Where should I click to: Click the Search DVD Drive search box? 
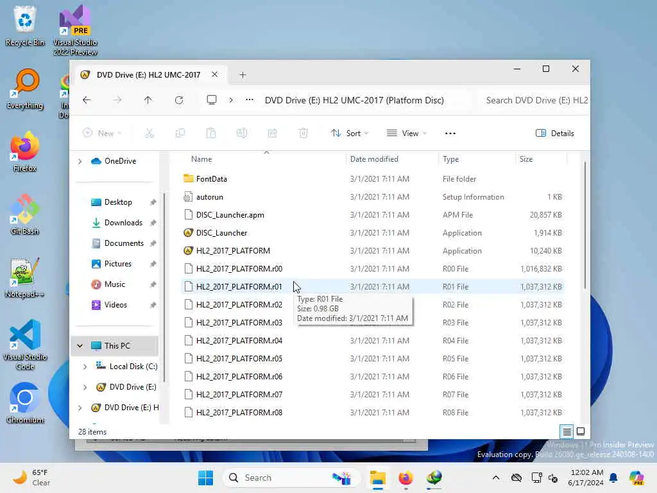[534, 100]
